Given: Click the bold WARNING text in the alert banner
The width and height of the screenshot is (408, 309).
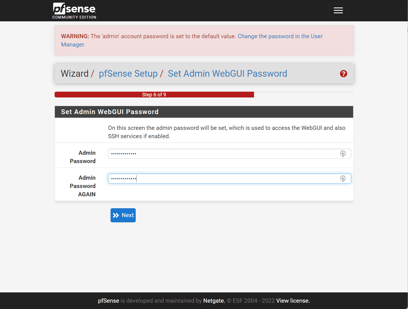Looking at the screenshot, I should pos(75,36).
